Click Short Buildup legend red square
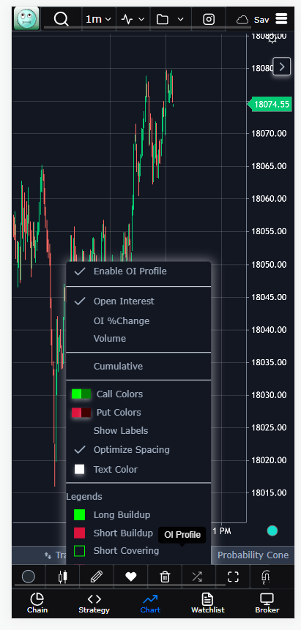The height and width of the screenshot is (630, 301). click(80, 533)
